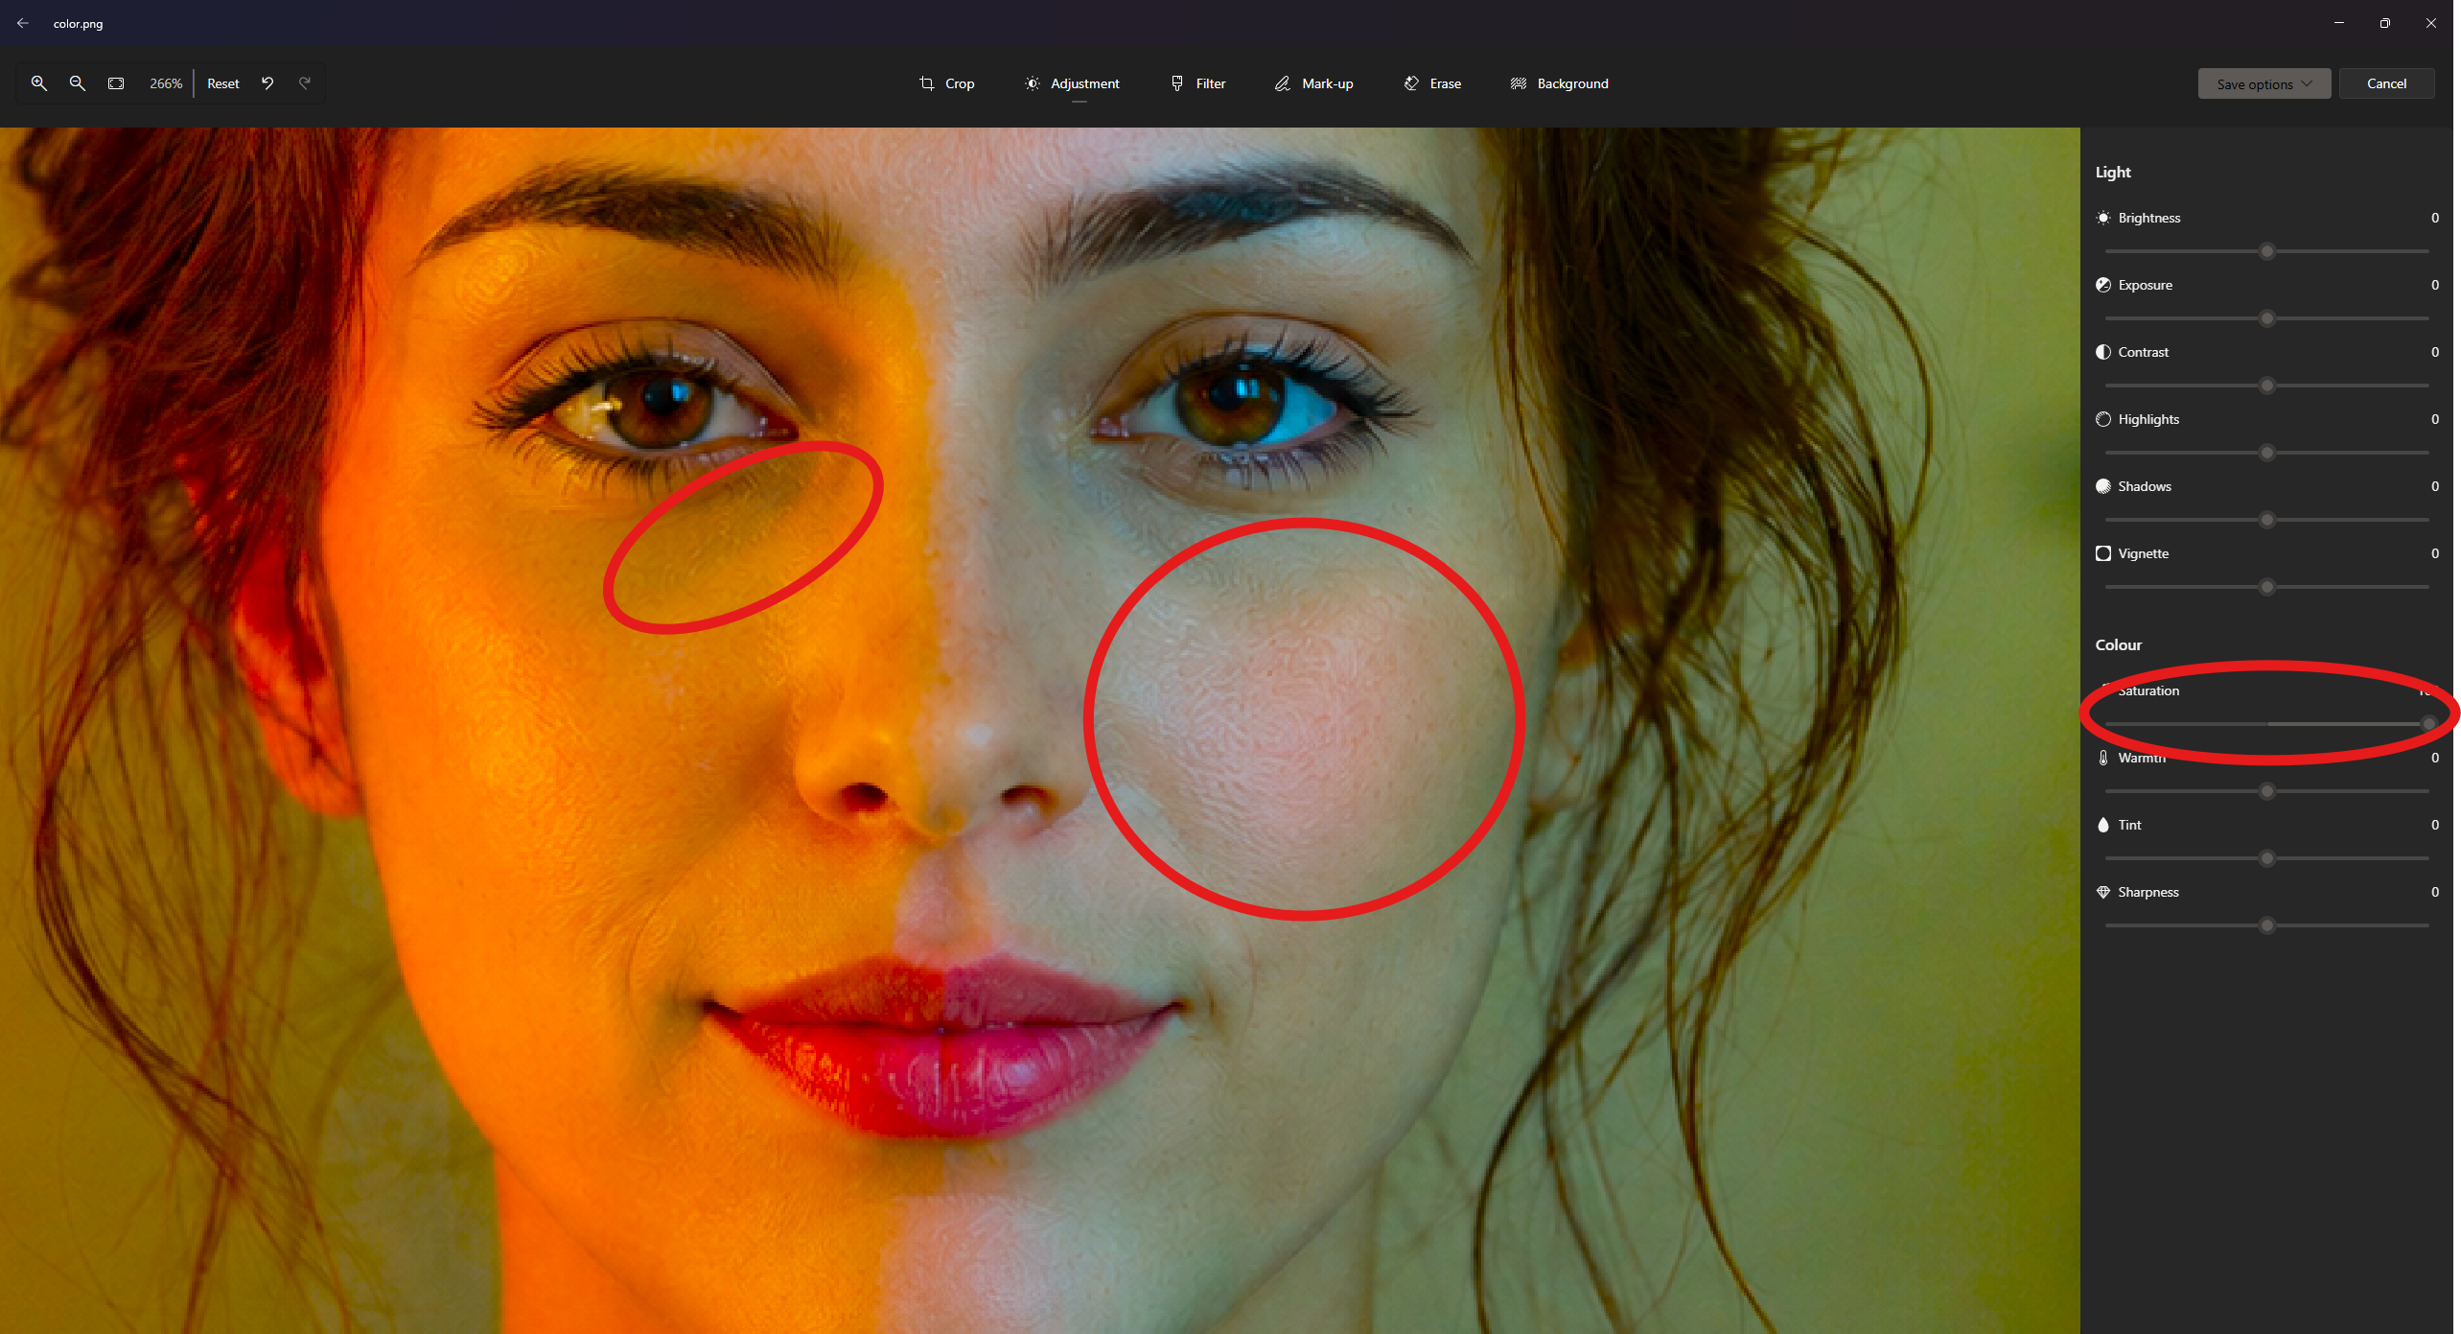This screenshot has height=1334, width=2461.
Task: Open the Erase tab
Action: click(x=1432, y=83)
